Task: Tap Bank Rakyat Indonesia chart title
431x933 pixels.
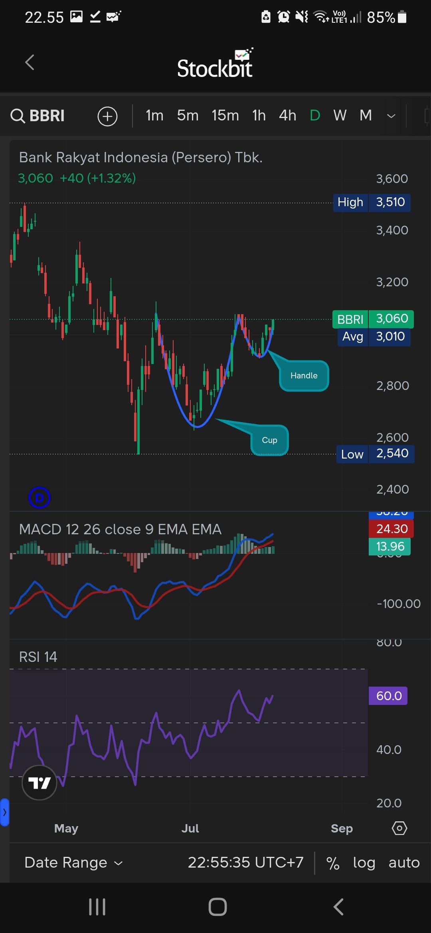Action: click(141, 157)
